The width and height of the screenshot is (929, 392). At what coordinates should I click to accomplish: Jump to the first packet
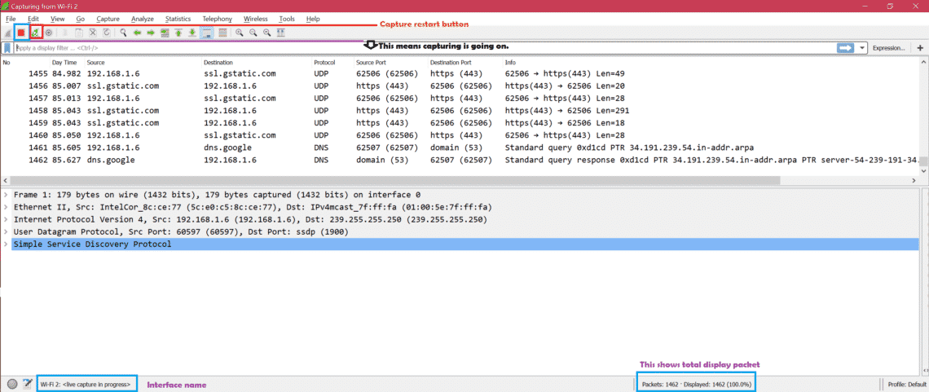click(178, 33)
